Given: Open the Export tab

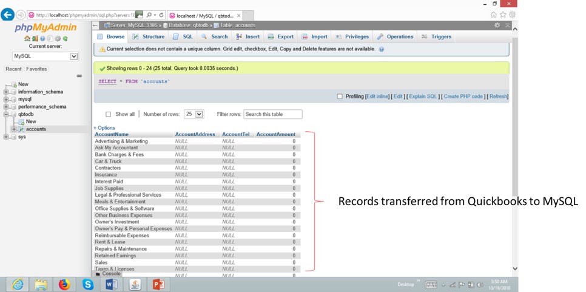Looking at the screenshot, I should coord(281,37).
